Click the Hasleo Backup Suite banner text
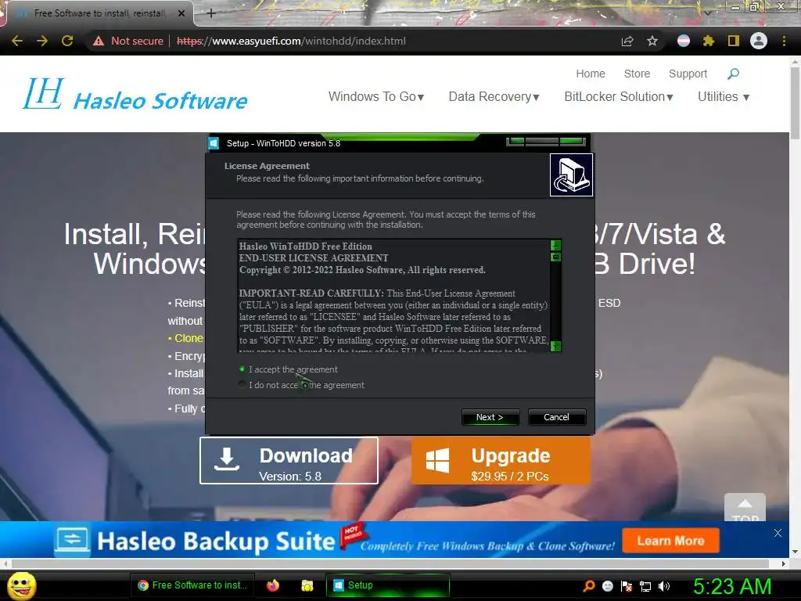801x601 pixels. tap(216, 542)
